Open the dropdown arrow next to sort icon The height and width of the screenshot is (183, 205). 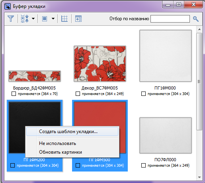[33, 19]
